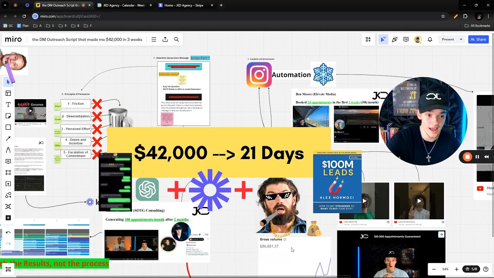Zoom in with the plus button
The width and height of the screenshot is (494, 278).
coord(457,269)
